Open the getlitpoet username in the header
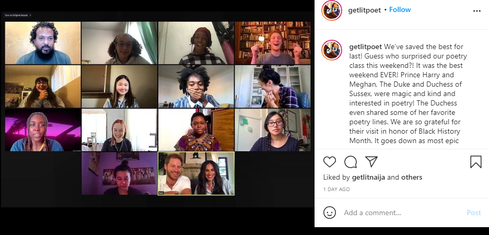Image resolution: width=489 pixels, height=235 pixels. 364,10
